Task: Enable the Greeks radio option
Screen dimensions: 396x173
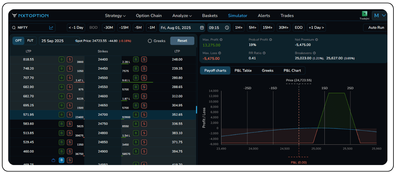Action: pyautogui.click(x=150, y=41)
